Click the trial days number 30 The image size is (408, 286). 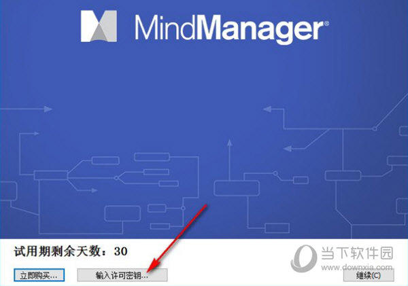pyautogui.click(x=121, y=251)
